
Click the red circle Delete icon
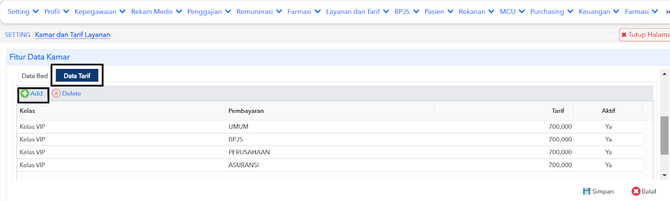pos(57,93)
